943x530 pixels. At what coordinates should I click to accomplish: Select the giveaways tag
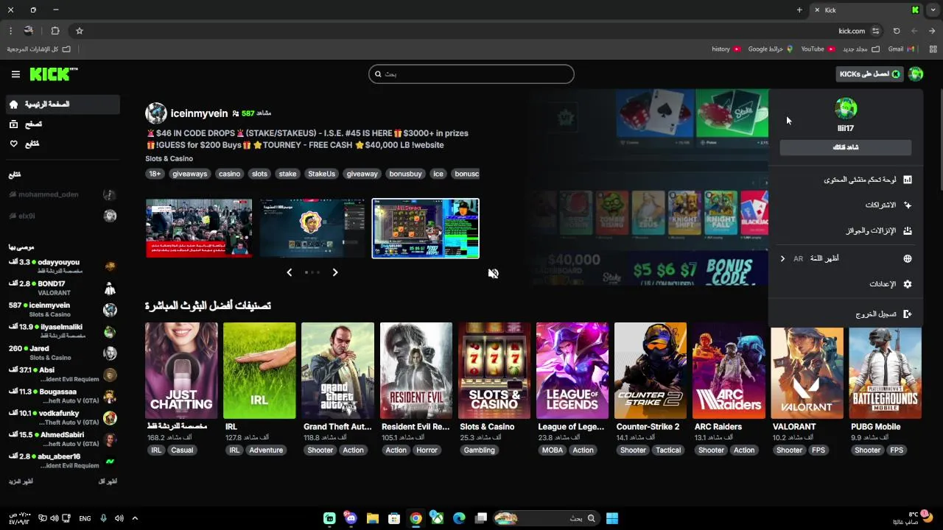click(x=189, y=174)
